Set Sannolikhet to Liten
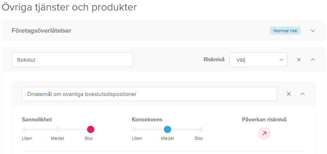 click(x=24, y=129)
